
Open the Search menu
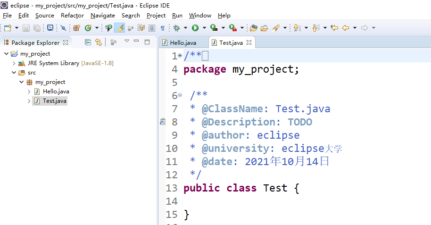click(131, 16)
